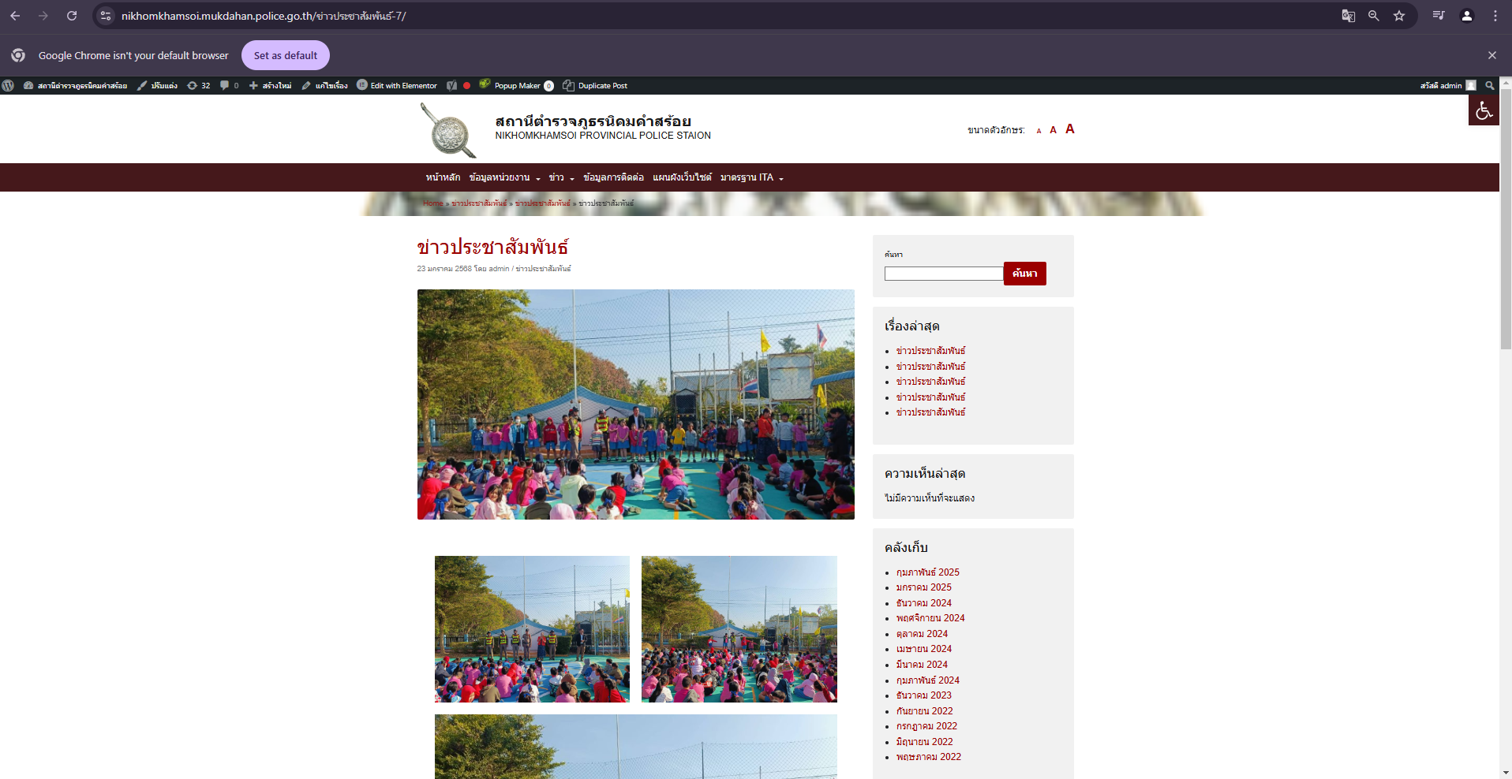Select the largest font size A

(1070, 129)
